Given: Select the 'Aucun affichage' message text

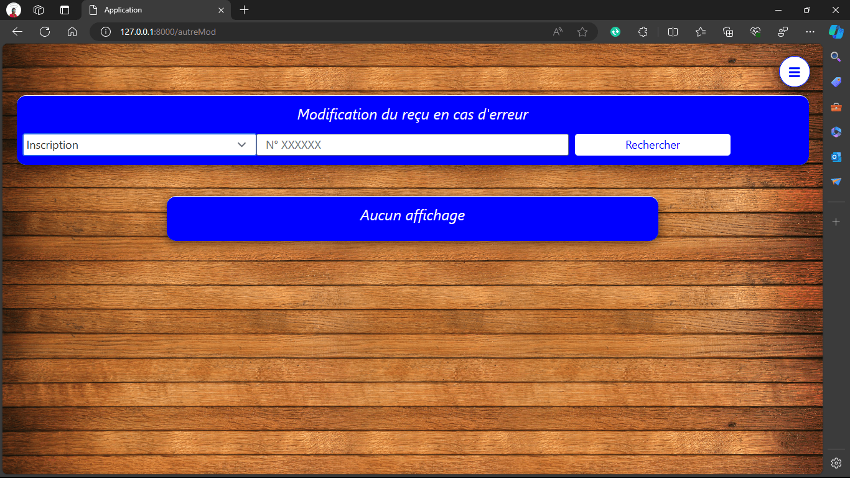Looking at the screenshot, I should [413, 215].
